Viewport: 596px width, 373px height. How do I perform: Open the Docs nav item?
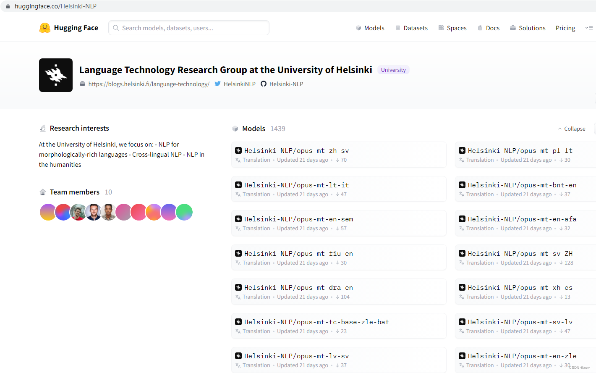(489, 28)
